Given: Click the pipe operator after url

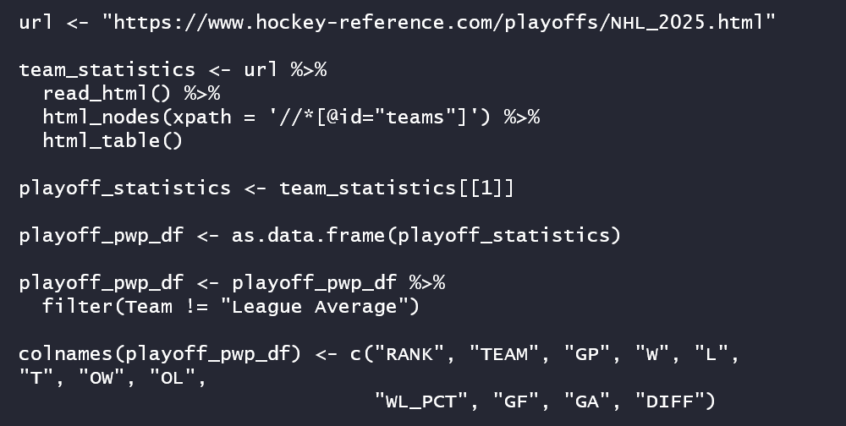Looking at the screenshot, I should pos(309,71).
